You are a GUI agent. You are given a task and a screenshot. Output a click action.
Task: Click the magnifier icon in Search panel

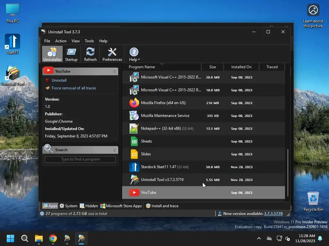pyautogui.click(x=48, y=149)
